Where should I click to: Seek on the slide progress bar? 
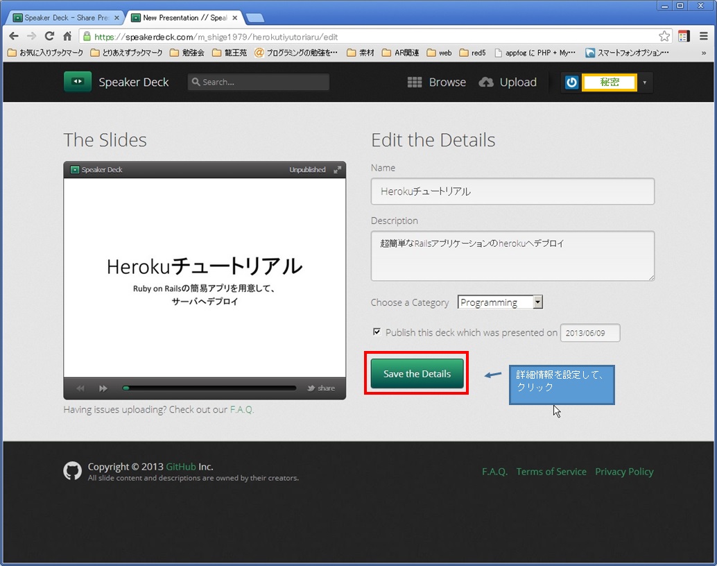(209, 388)
